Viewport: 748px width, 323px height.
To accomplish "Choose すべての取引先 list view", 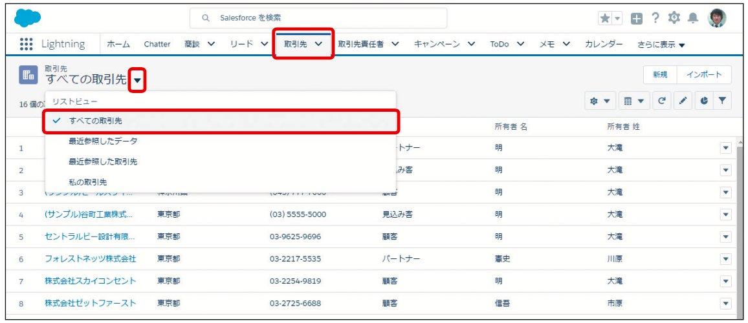I will click(x=221, y=121).
